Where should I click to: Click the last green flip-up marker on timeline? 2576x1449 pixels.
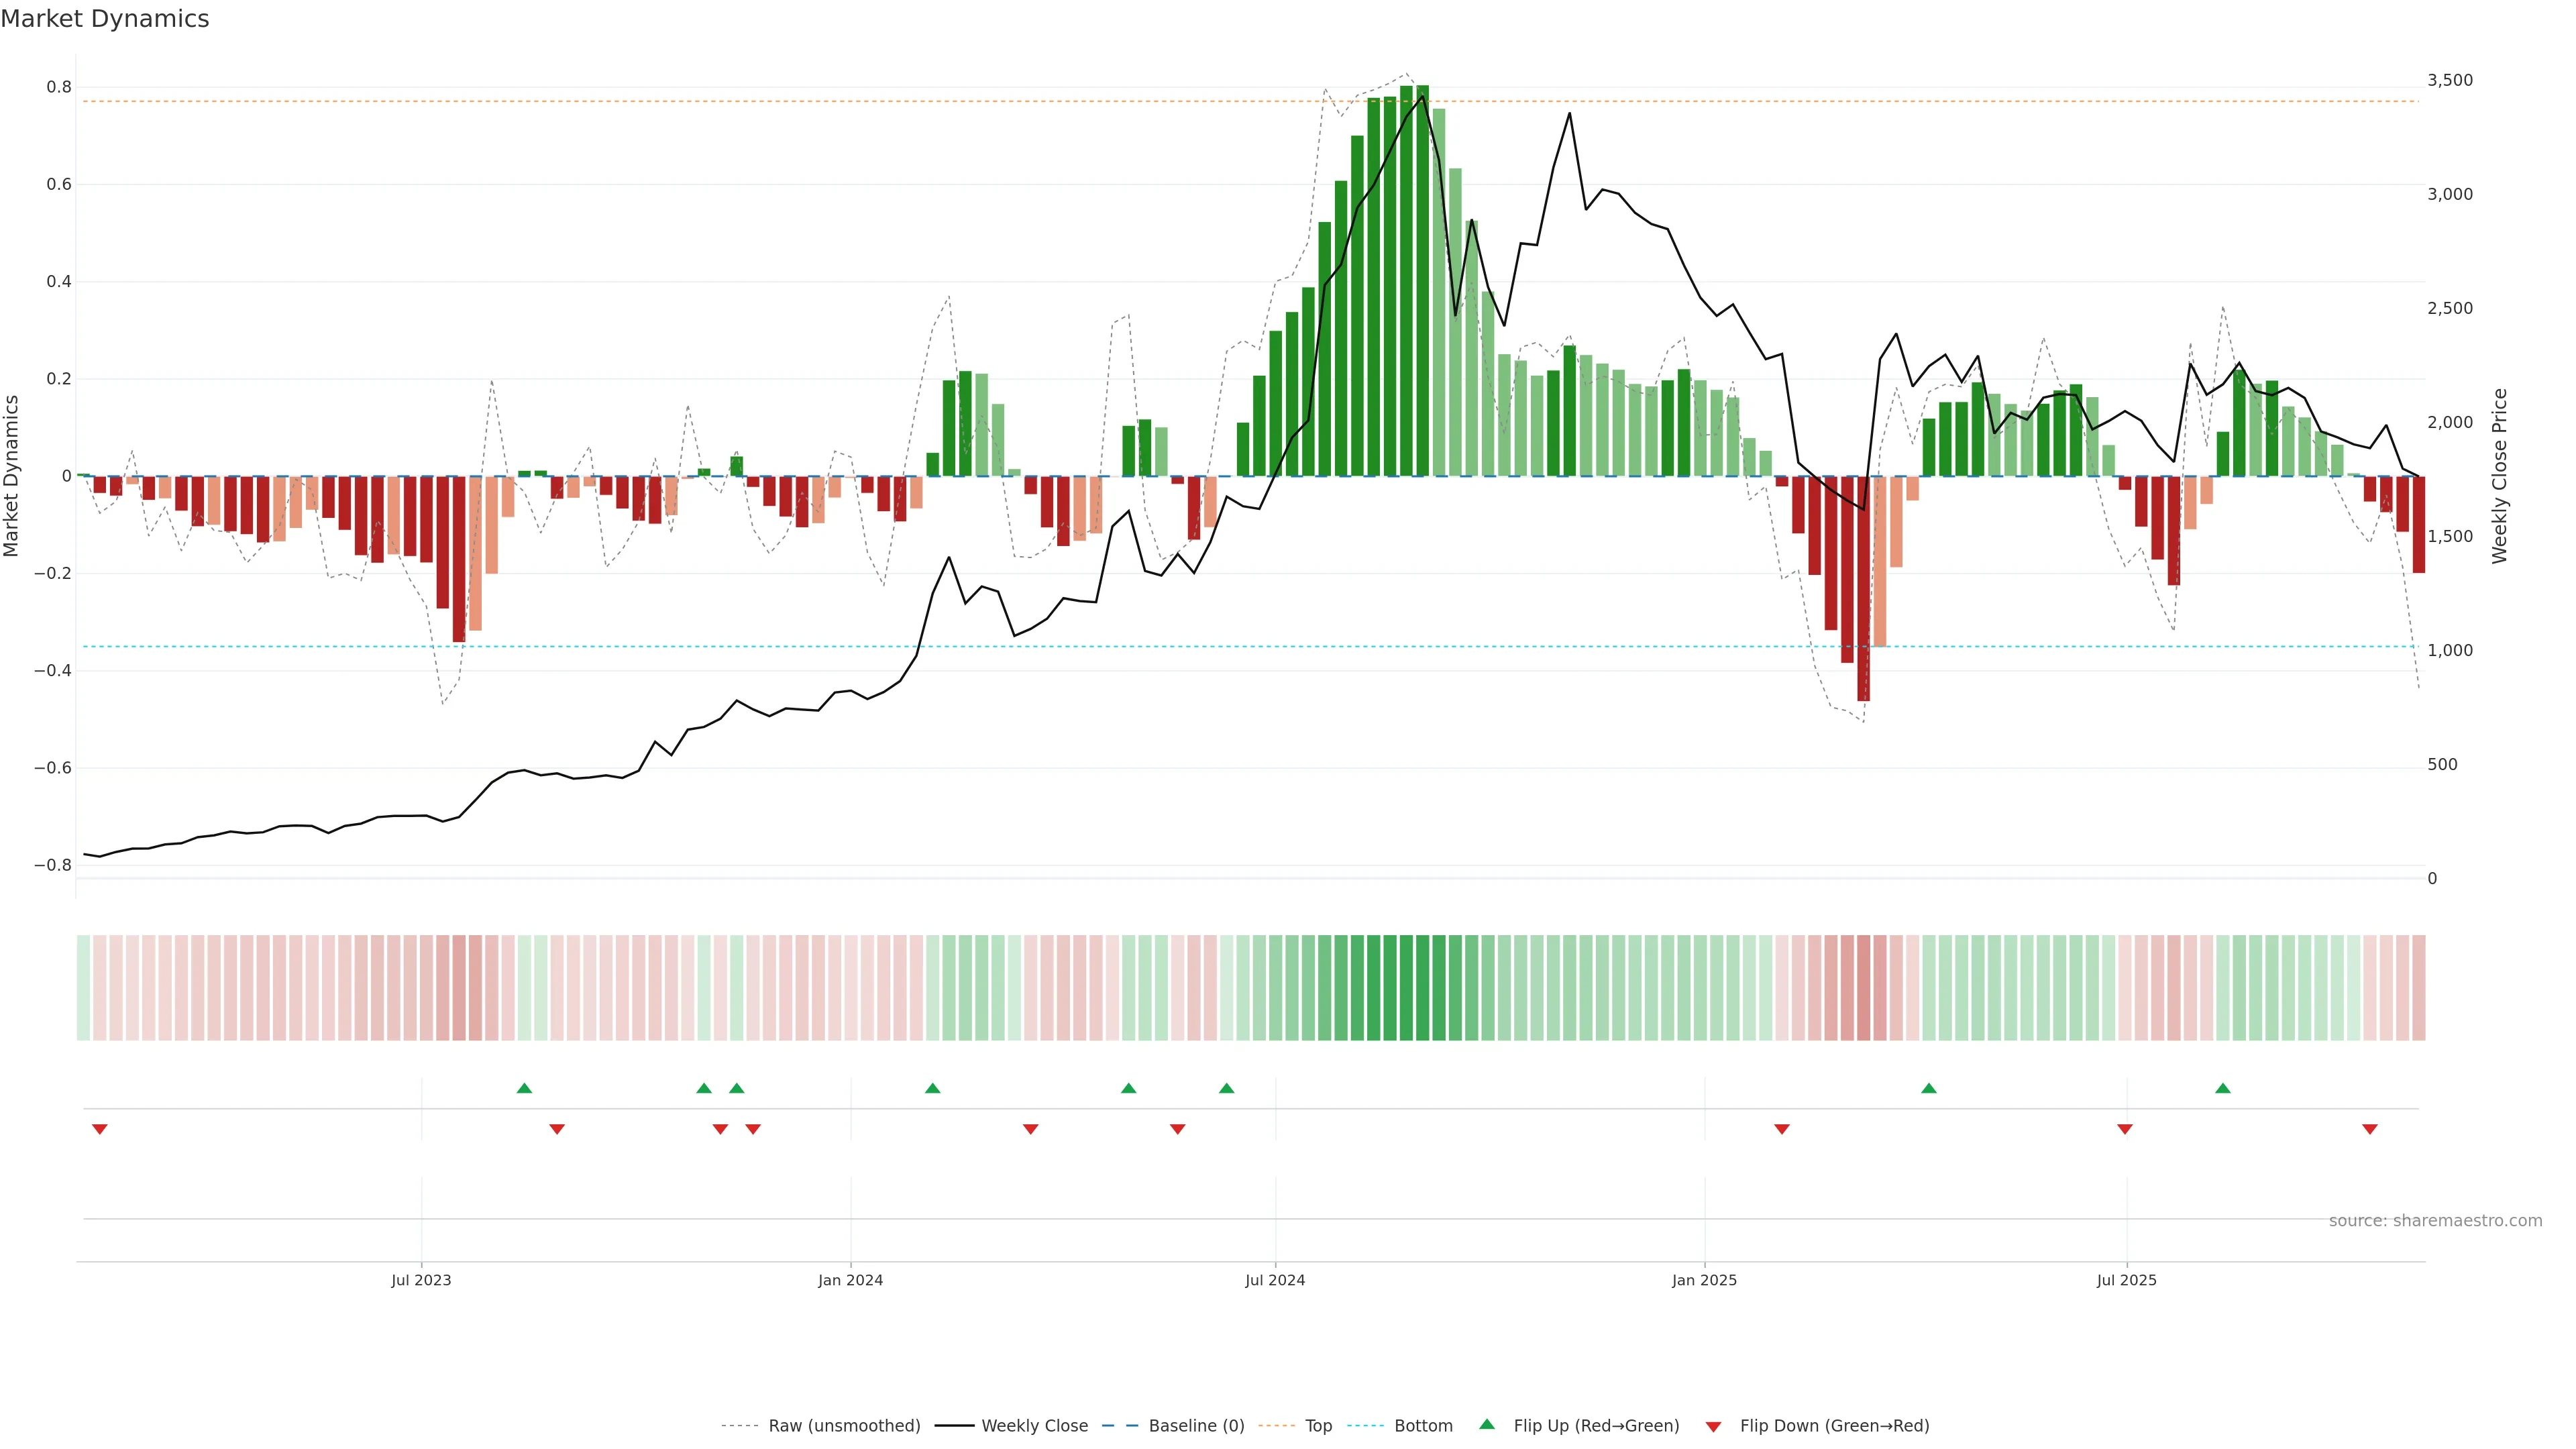[x=2222, y=1088]
